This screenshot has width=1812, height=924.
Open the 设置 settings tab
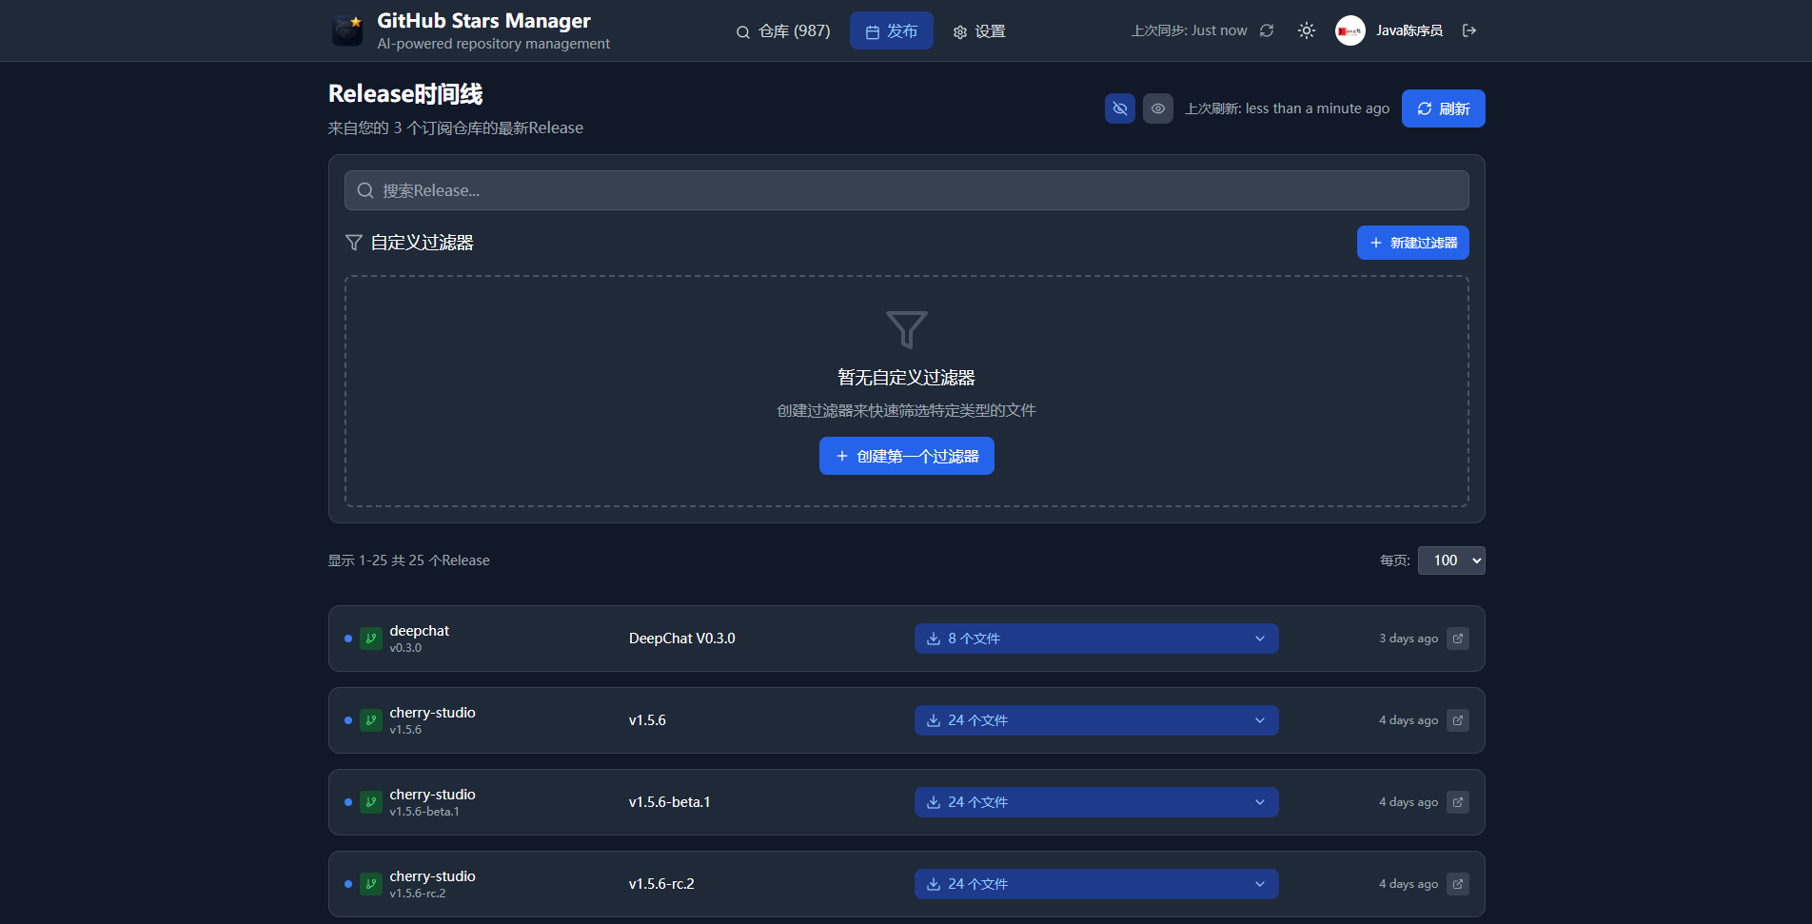(x=979, y=31)
